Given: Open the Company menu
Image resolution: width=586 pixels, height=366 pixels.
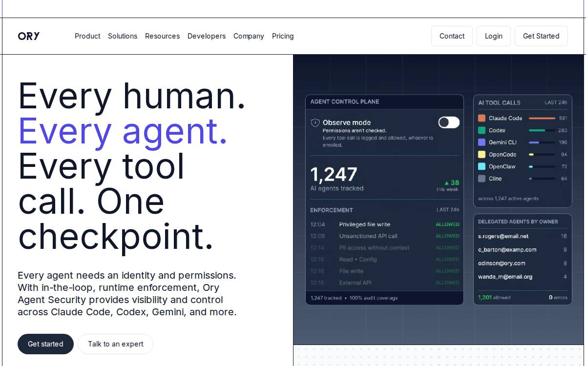Looking at the screenshot, I should point(249,36).
